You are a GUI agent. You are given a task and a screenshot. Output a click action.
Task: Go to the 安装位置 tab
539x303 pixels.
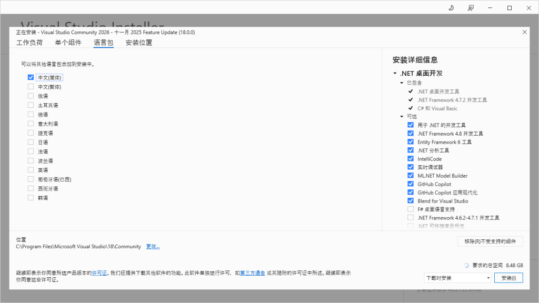coord(139,43)
